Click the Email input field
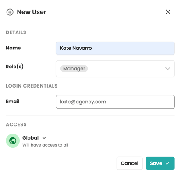The image size is (181, 176). pos(115,102)
